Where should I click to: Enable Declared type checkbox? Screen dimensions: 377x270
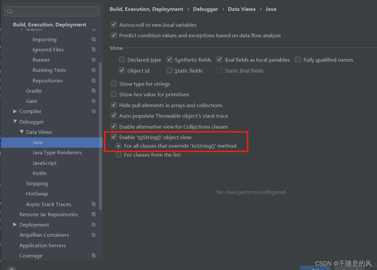click(122, 59)
